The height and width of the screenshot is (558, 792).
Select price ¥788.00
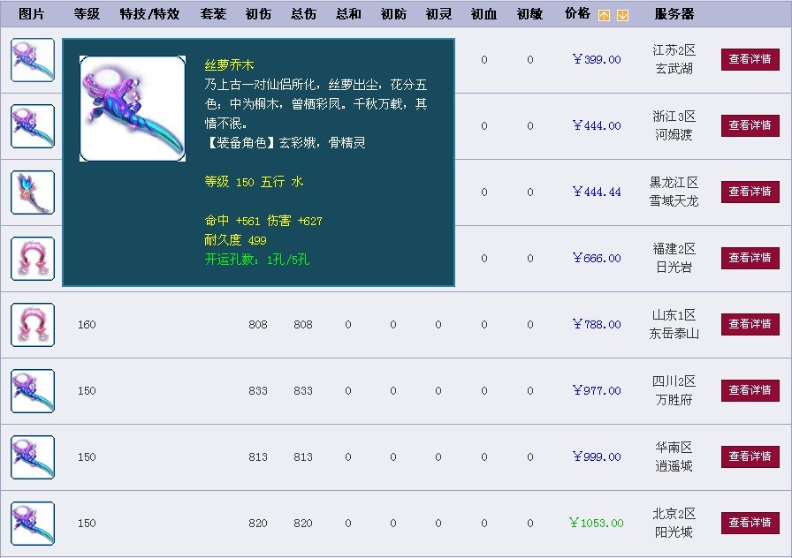tap(597, 324)
